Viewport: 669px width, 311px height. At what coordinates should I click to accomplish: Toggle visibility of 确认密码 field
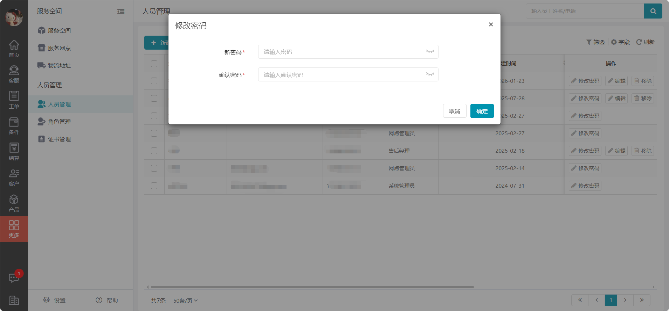(430, 74)
